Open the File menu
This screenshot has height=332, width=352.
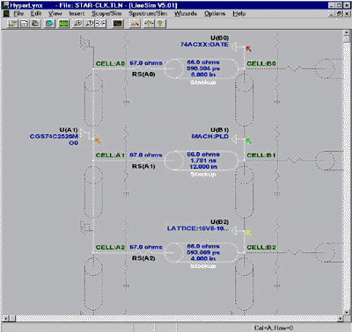tap(18, 13)
